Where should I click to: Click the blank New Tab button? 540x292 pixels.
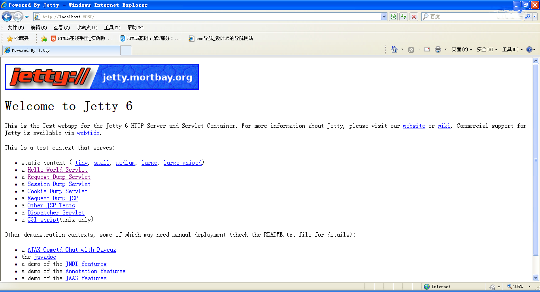(126, 51)
